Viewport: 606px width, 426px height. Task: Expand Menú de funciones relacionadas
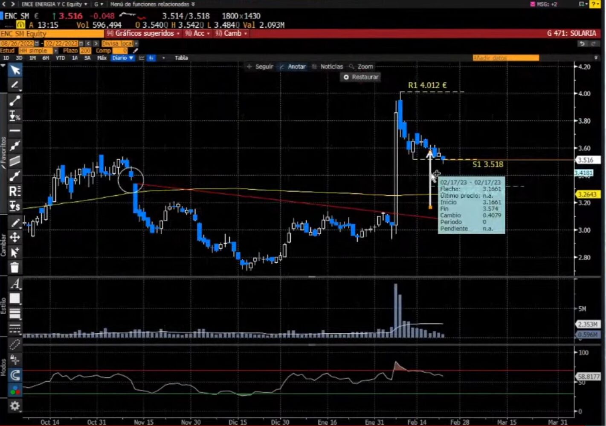[x=152, y=4]
